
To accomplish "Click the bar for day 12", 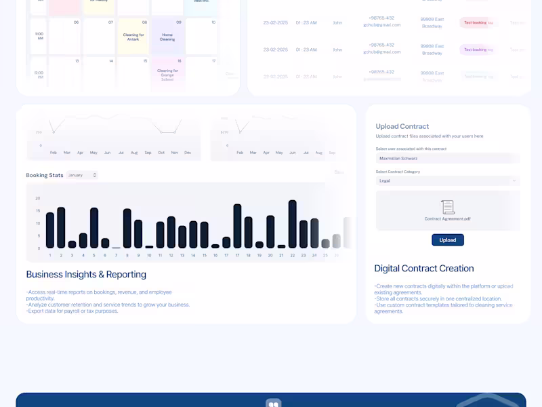I will (171, 232).
